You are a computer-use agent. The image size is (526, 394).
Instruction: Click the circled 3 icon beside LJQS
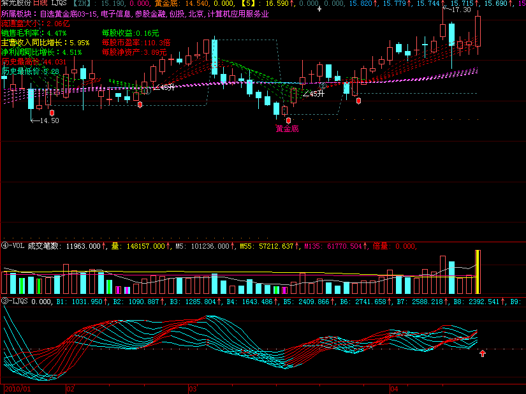pyautogui.click(x=4, y=301)
